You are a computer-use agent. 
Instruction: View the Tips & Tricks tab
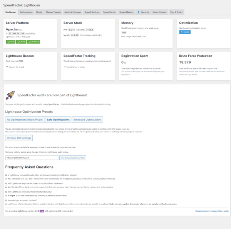click(x=176, y=12)
